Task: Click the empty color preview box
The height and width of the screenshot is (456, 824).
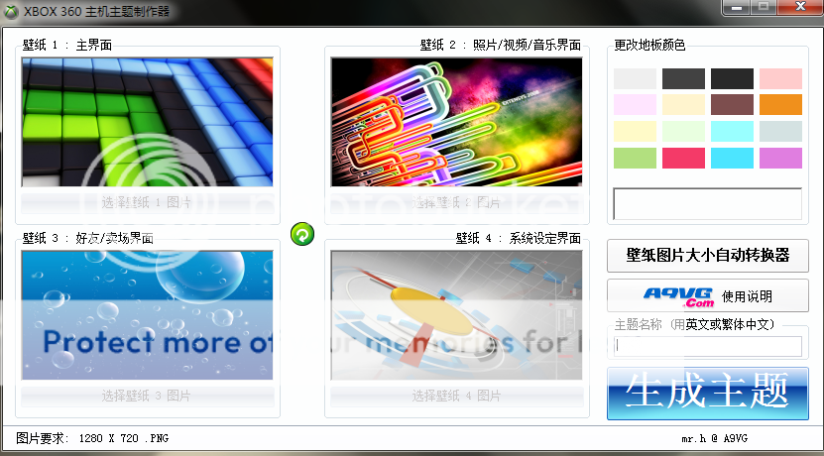Action: [x=707, y=203]
